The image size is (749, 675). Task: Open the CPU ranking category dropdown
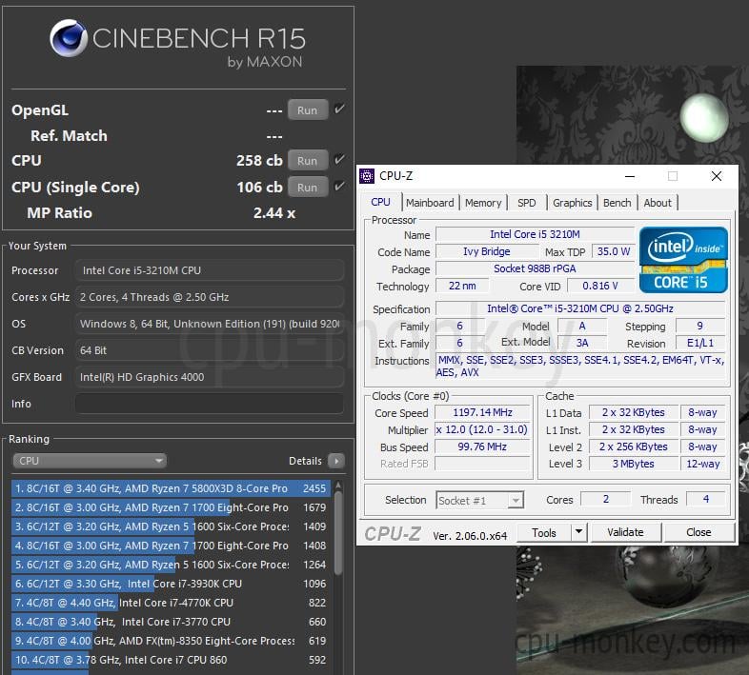point(89,461)
